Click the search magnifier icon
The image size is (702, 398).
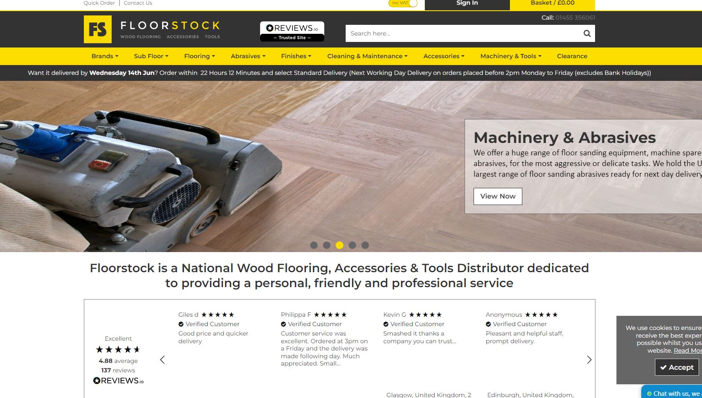[587, 33]
